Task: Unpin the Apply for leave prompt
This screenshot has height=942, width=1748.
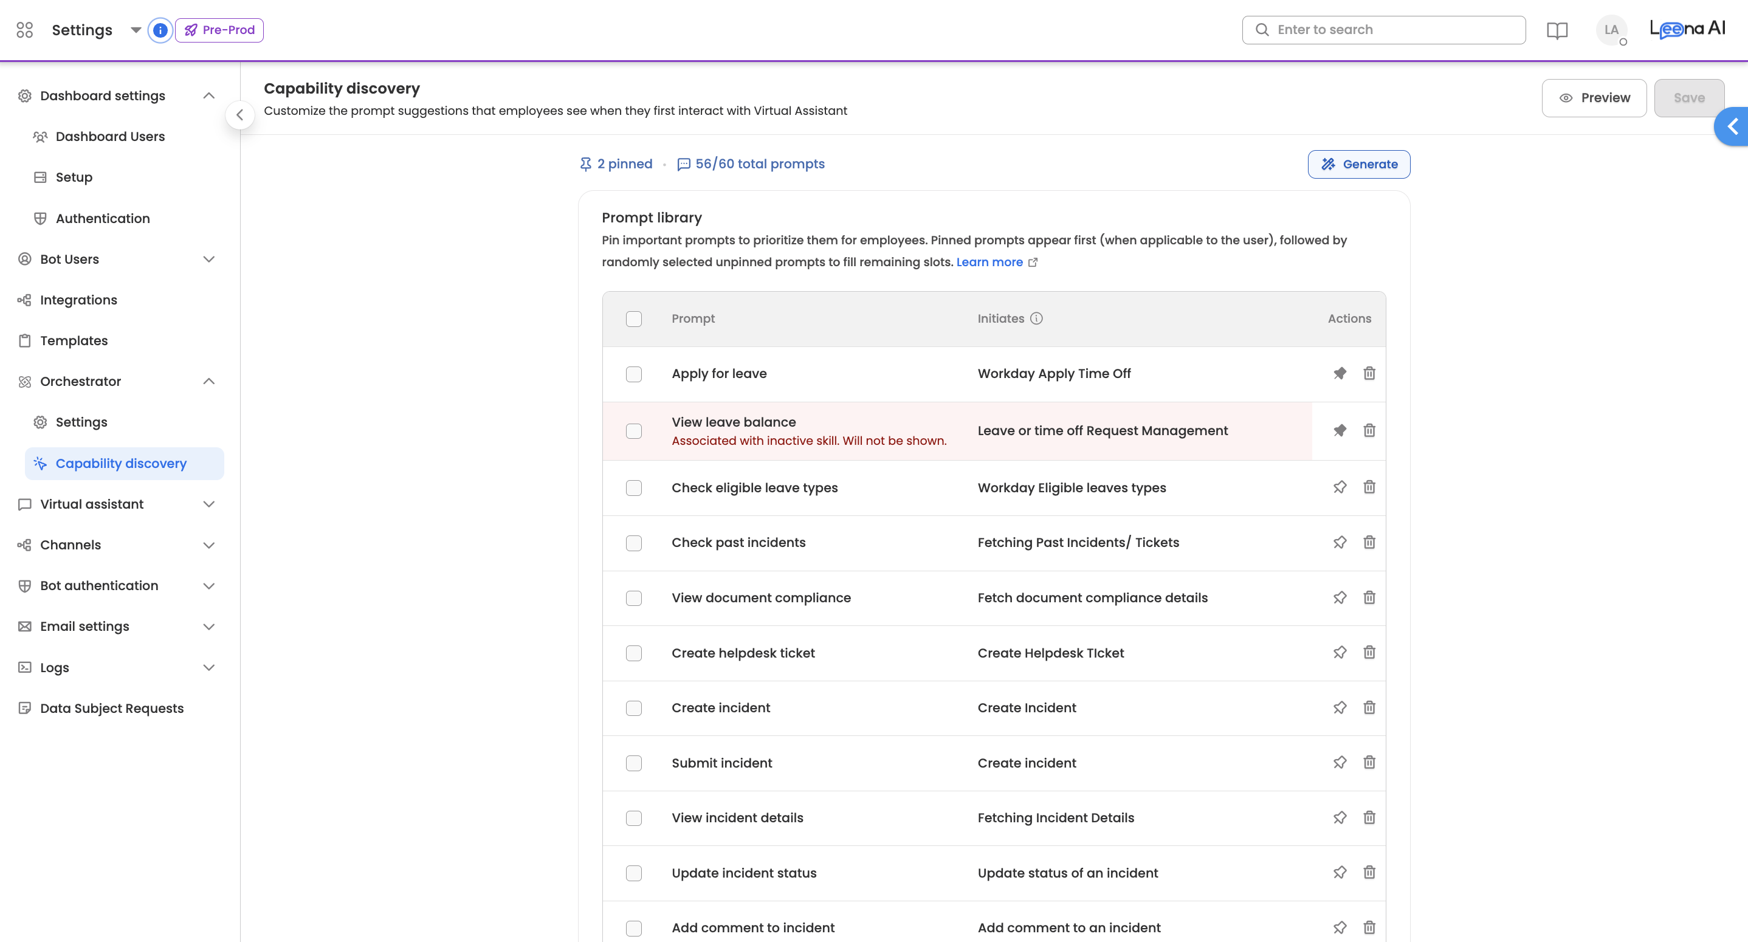Action: 1340,373
